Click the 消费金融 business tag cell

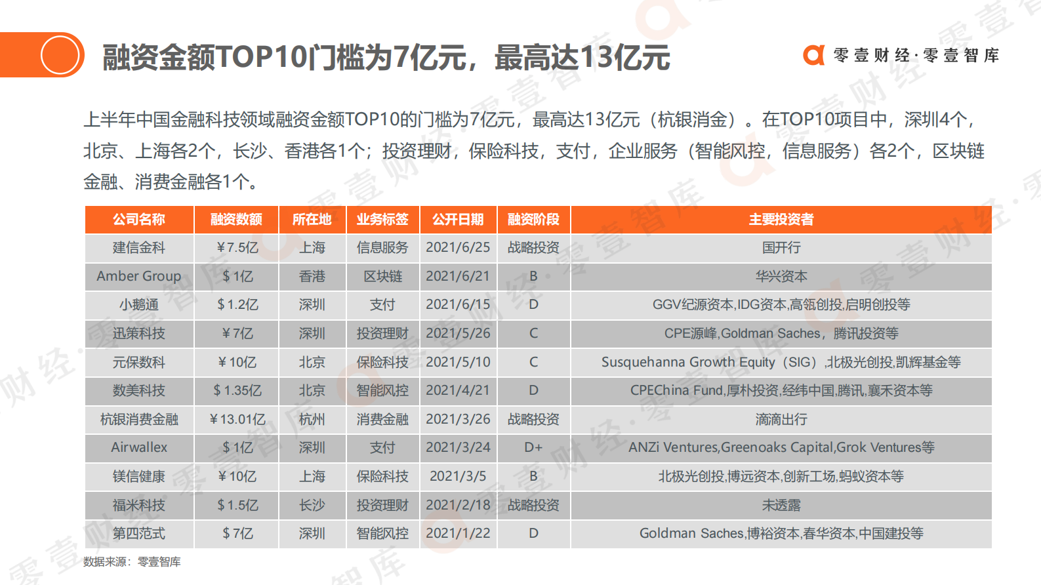point(382,419)
